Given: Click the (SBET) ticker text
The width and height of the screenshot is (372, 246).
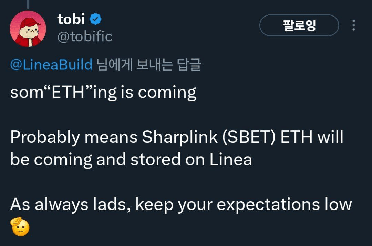Looking at the screenshot, I should tap(249, 137).
